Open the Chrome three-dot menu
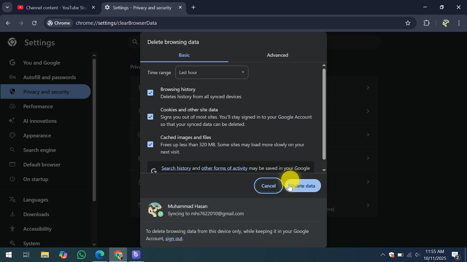The height and width of the screenshot is (262, 467). tap(459, 23)
